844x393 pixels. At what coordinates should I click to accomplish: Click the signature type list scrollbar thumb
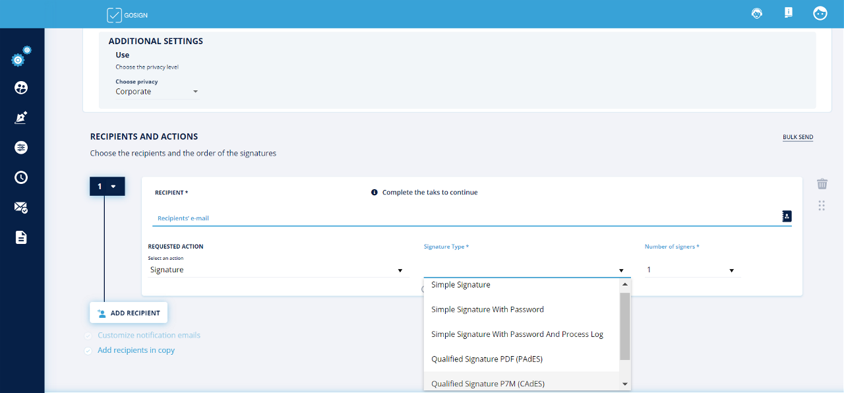coord(624,326)
